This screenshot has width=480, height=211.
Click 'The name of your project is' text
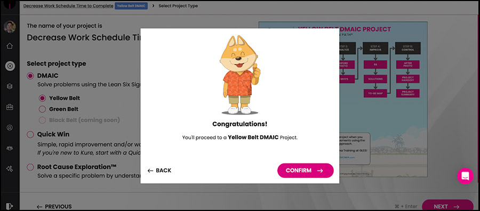coord(65,26)
